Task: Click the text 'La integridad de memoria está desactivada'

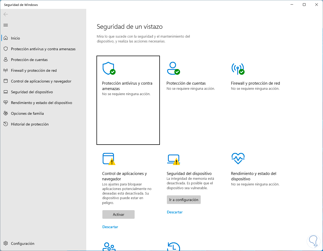Action: [190, 181]
